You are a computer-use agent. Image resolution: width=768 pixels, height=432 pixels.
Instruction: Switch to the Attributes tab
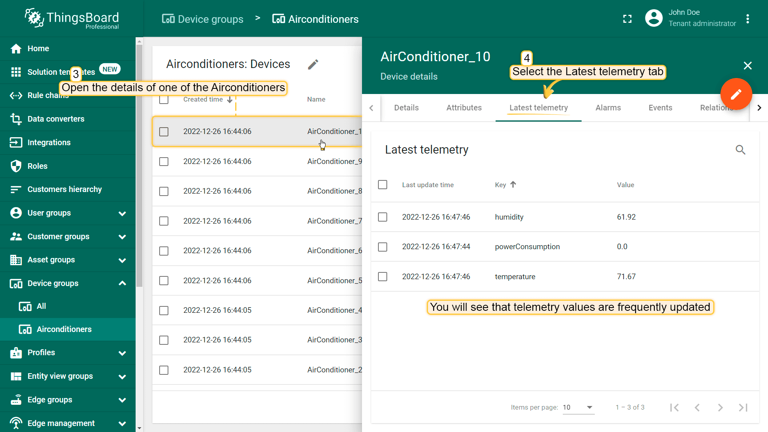point(464,108)
